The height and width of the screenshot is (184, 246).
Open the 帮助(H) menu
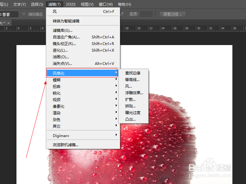pyautogui.click(x=124, y=4)
